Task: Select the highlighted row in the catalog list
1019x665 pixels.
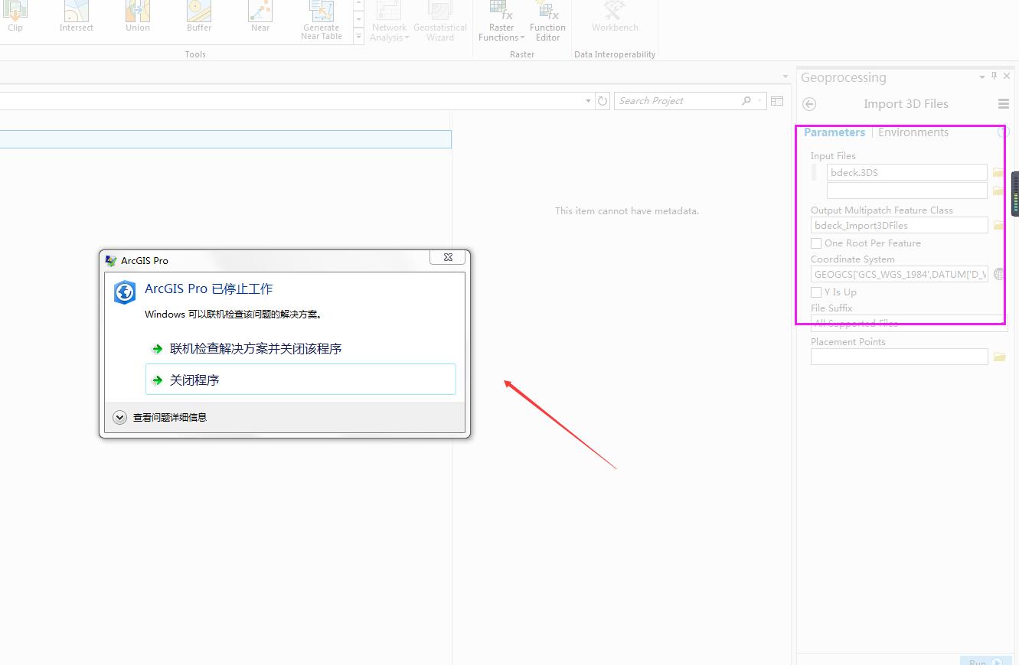Action: tap(225, 139)
